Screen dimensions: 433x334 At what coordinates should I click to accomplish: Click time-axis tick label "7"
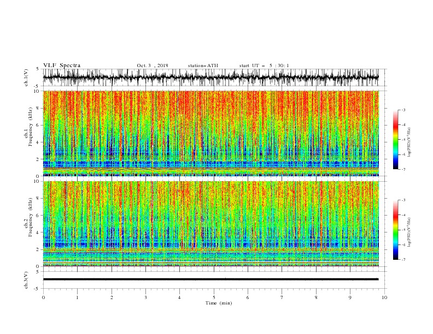coord(282,297)
